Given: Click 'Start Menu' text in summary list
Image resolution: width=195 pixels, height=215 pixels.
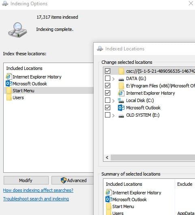Looking at the screenshot, I should pos(123,206).
